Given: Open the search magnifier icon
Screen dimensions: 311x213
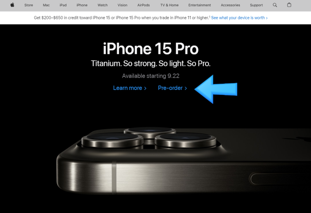Looking at the screenshot, I should click(275, 5).
